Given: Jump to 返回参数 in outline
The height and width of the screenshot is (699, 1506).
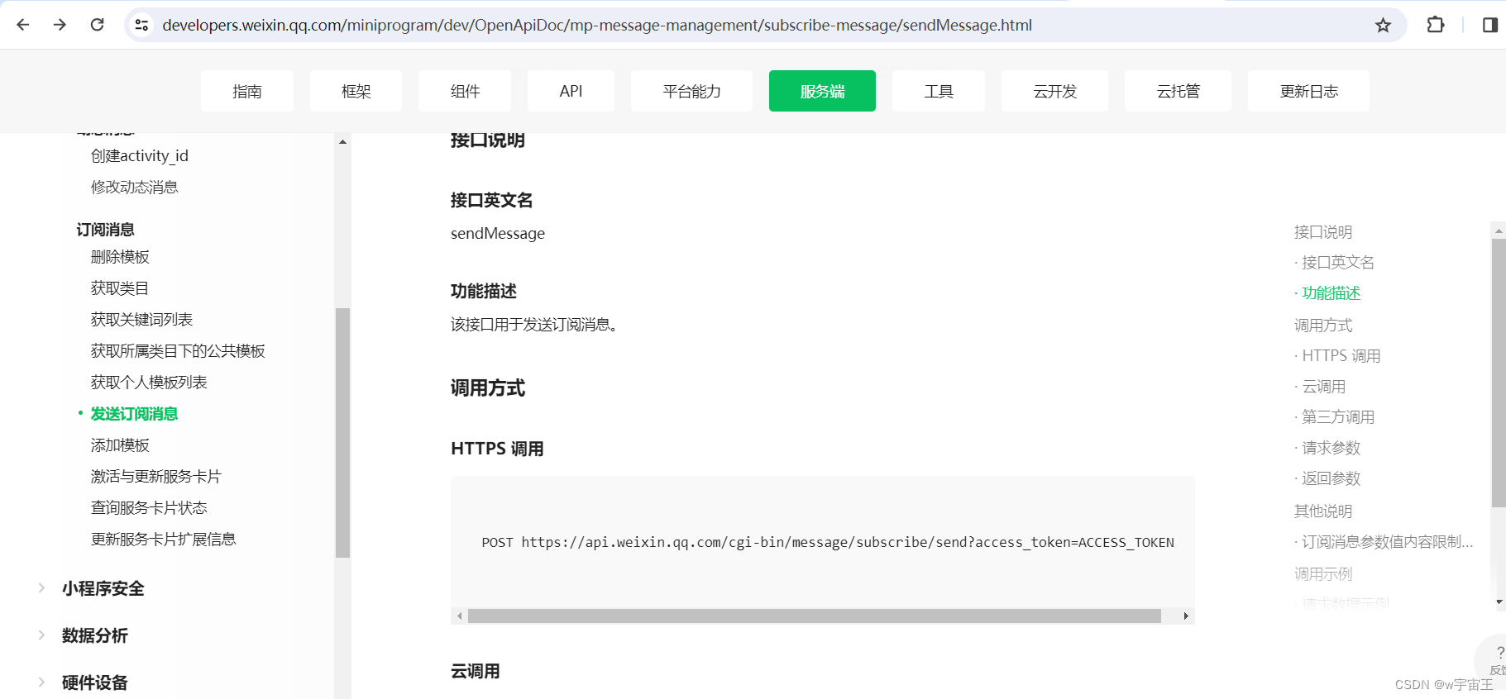Looking at the screenshot, I should click(1331, 478).
